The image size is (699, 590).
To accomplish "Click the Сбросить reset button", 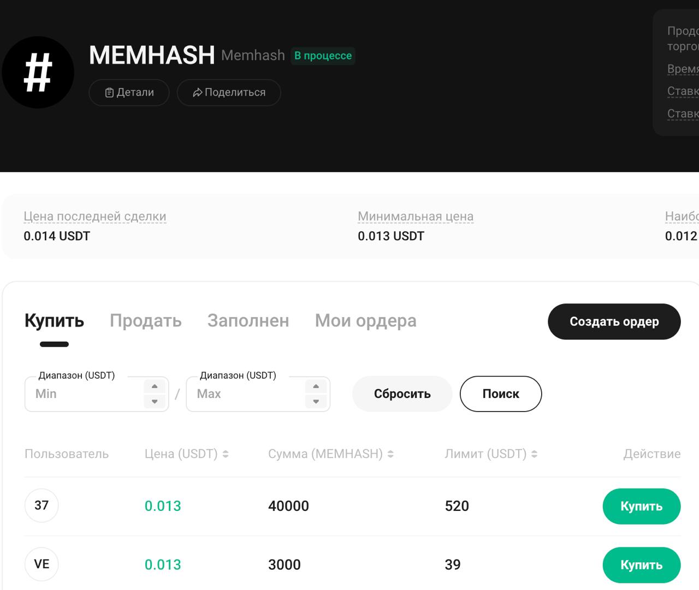I will pyautogui.click(x=402, y=394).
